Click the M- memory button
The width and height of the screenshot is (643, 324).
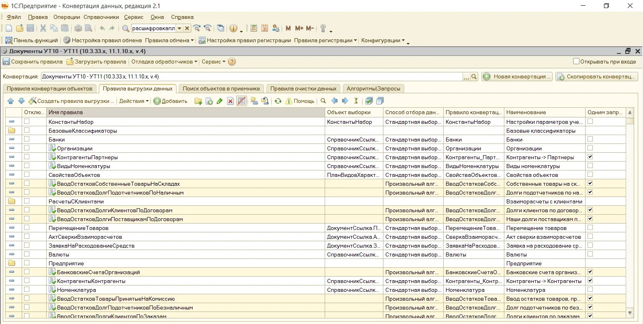(x=309, y=28)
